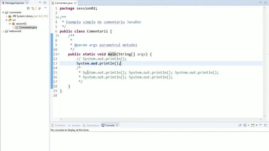Click the 'No consoles to display' message
This screenshot has height=151, width=269.
pos(70,130)
